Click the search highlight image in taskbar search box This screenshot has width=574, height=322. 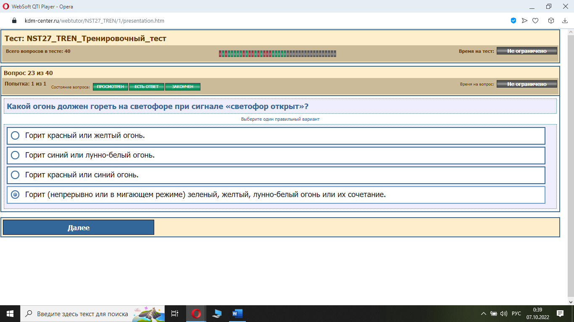147,314
